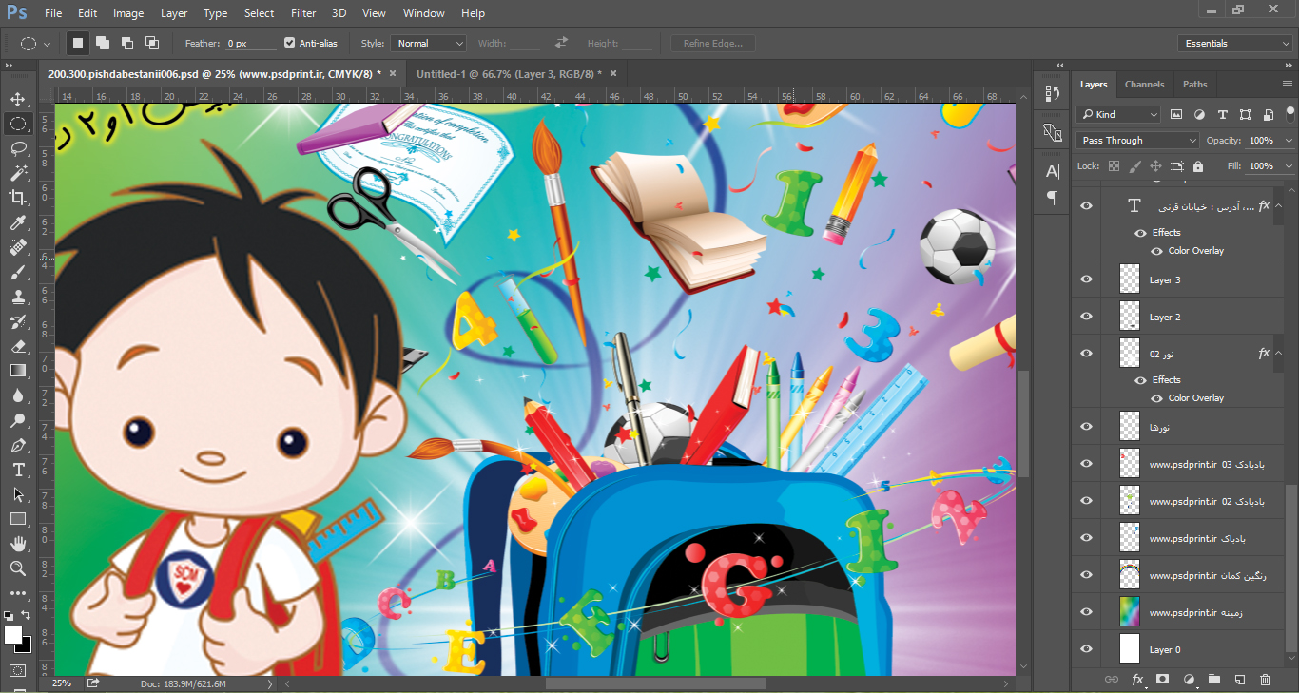Click the horizontal canvas scrollbar
Viewport: 1299px width, 693px height.
point(655,683)
